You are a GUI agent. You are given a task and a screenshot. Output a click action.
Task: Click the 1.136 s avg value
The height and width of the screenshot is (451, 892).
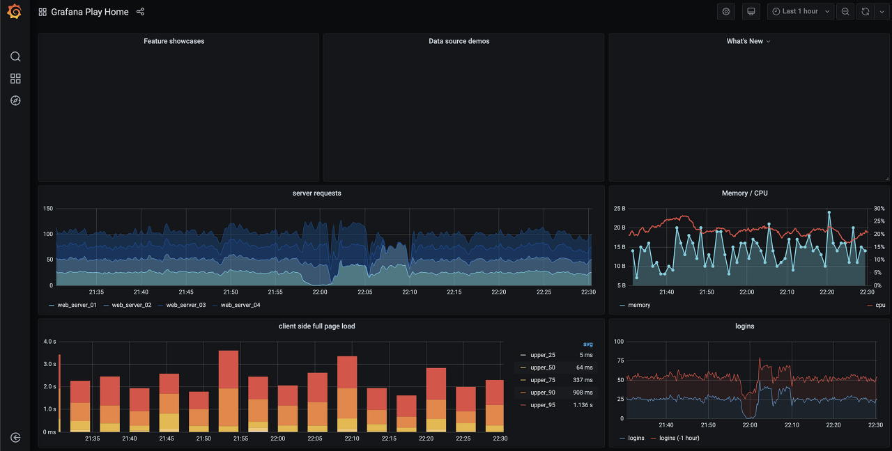tap(582, 405)
